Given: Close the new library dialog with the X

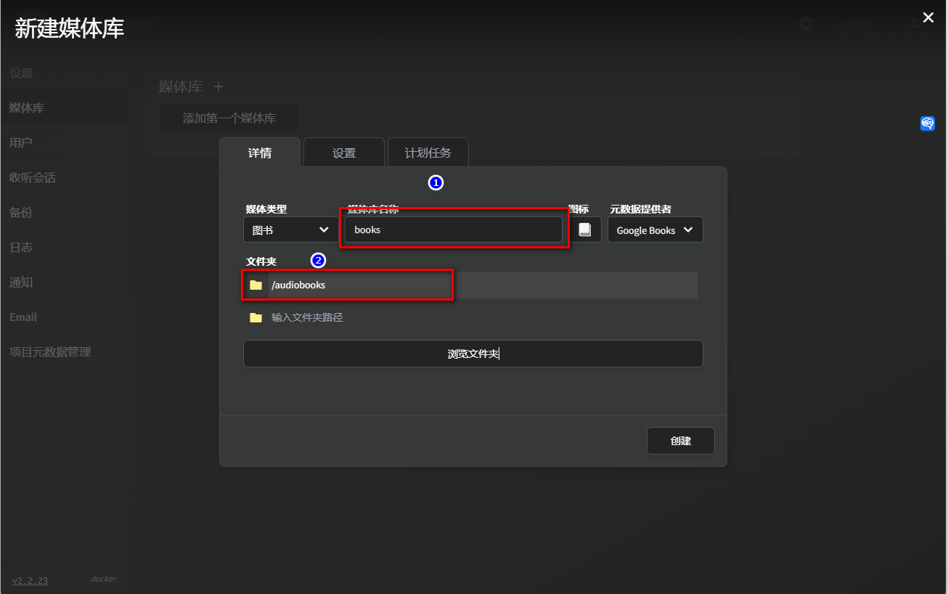Looking at the screenshot, I should click(x=928, y=18).
